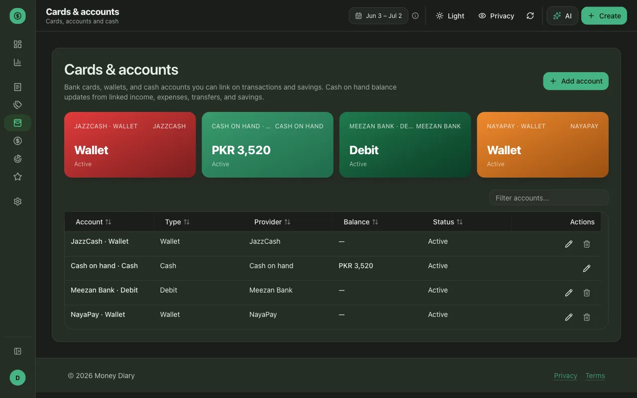Click the Meezan Bank · Debit cell

104,290
